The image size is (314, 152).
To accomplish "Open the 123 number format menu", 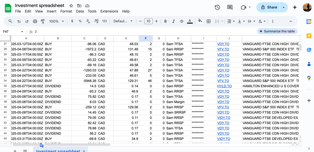I will 104,21.
